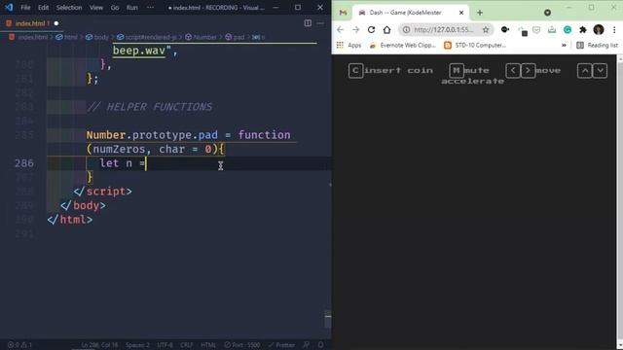Close the Dash Game Chrome tab

click(461, 13)
